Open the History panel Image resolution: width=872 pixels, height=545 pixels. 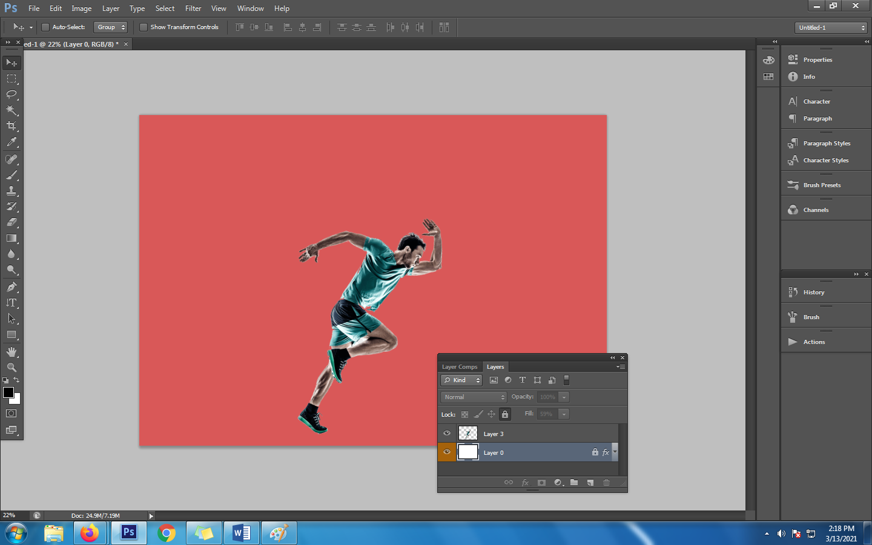tap(813, 292)
